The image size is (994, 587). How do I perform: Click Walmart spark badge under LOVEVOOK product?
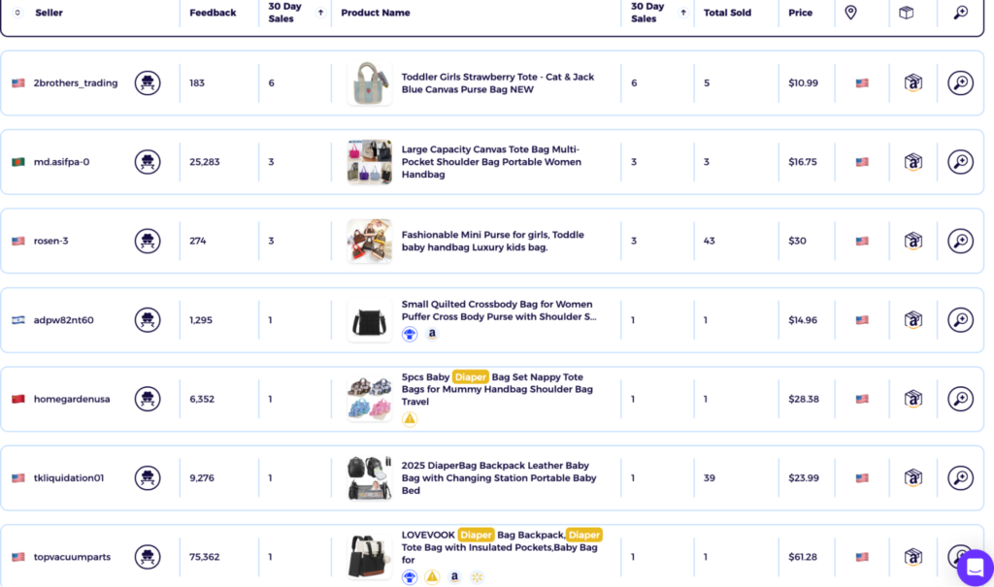(x=477, y=577)
